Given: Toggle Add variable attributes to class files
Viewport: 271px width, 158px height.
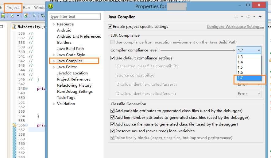Looking at the screenshot, I should 113,111.
